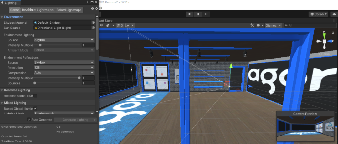Open the Lighting window kebab menu

87,2
